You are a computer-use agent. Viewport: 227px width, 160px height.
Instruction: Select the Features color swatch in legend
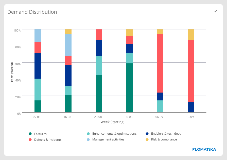(x=30, y=134)
